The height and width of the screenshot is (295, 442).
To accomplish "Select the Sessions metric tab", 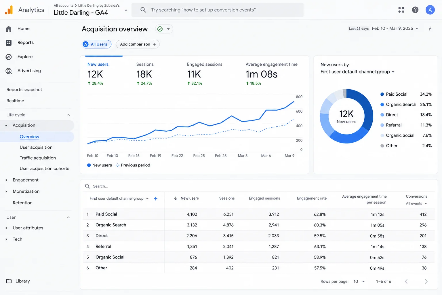I will [x=145, y=74].
